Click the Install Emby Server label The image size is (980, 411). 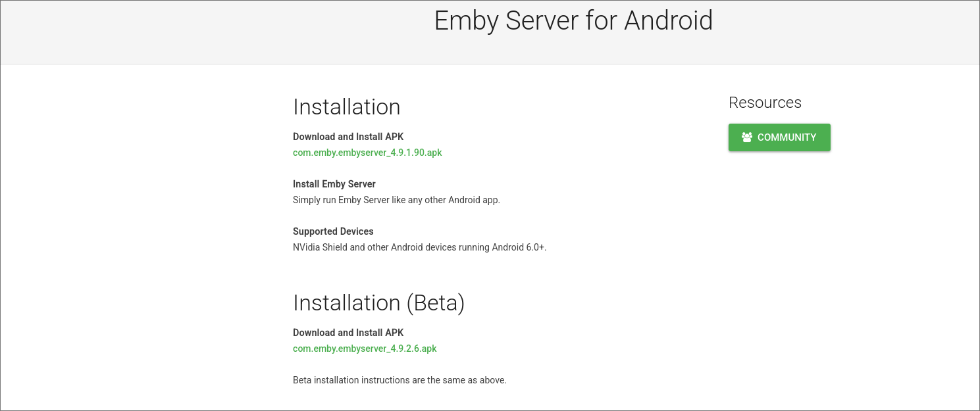334,183
